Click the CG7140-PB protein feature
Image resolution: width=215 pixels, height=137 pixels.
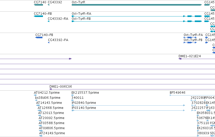click(39, 37)
